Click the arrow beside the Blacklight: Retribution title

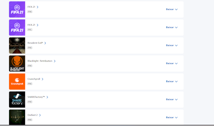click(x=55, y=61)
